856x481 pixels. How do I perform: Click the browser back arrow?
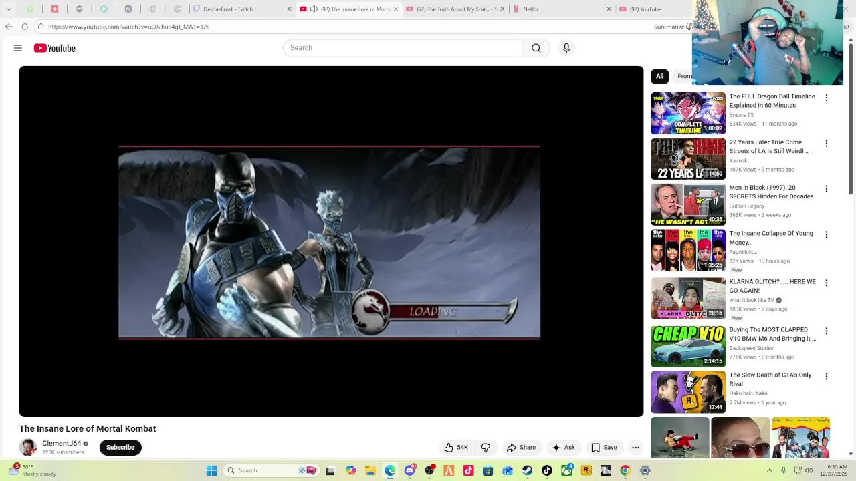tap(9, 27)
